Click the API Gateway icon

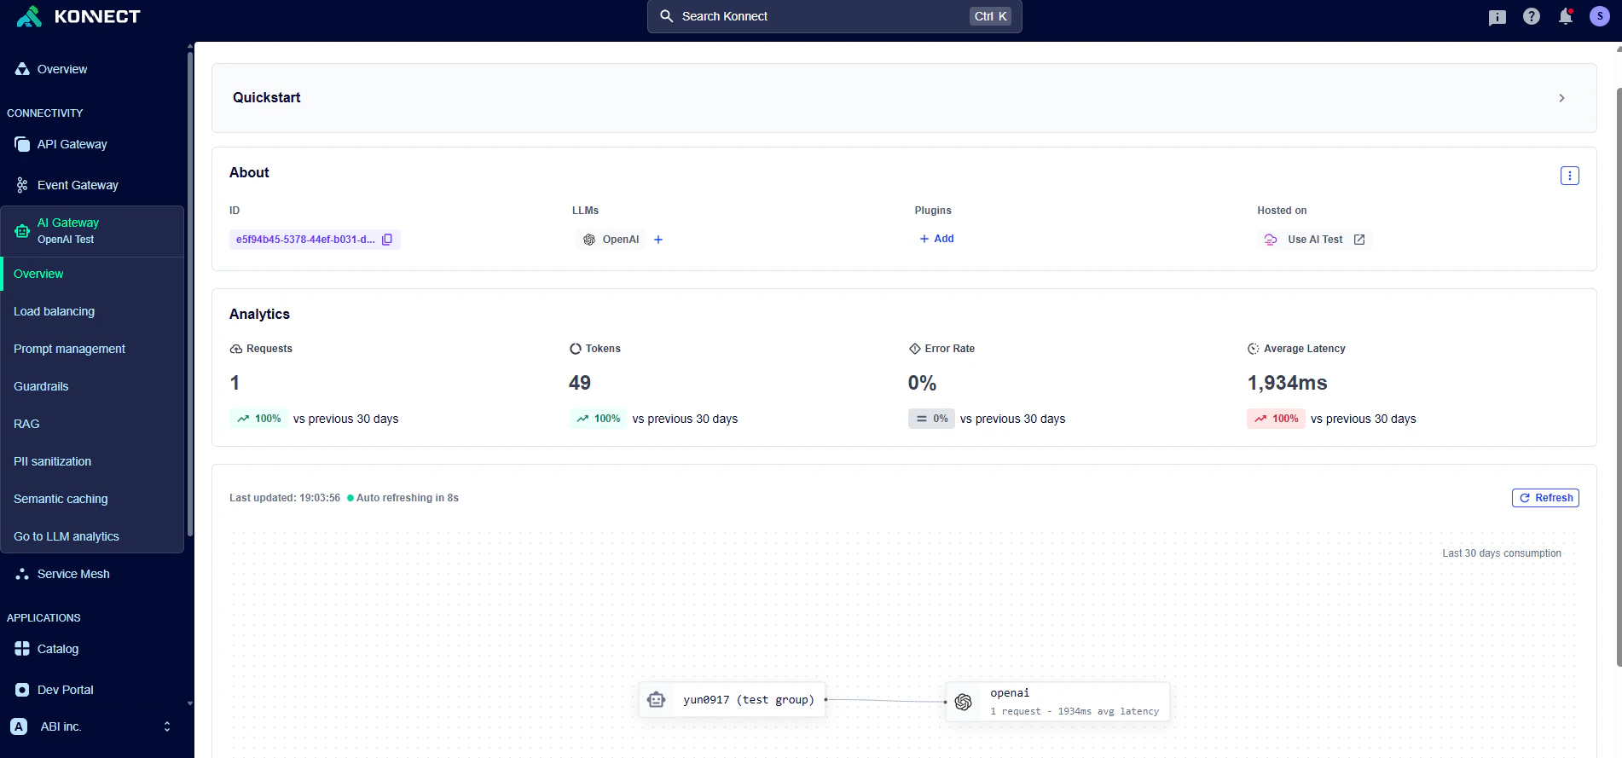click(22, 144)
